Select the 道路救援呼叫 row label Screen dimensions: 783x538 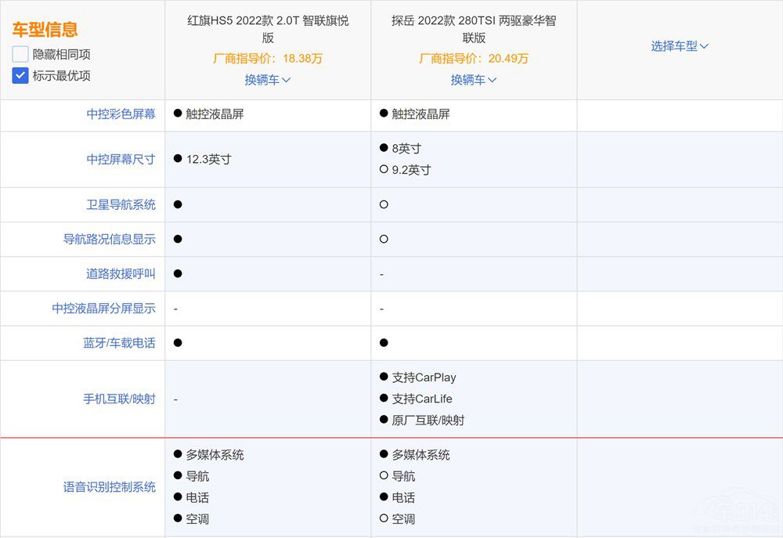pyautogui.click(x=121, y=274)
